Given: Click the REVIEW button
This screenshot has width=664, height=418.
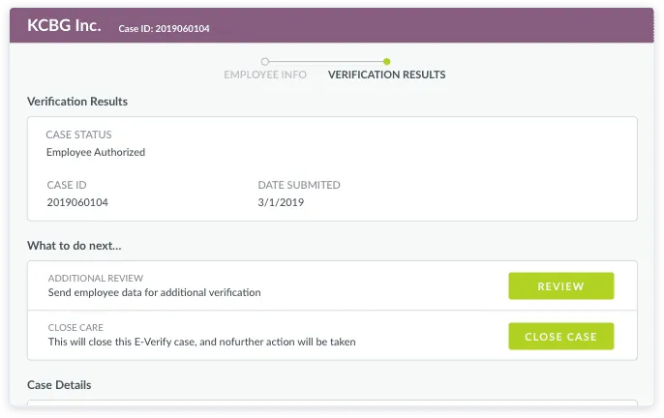Looking at the screenshot, I should click(x=560, y=285).
